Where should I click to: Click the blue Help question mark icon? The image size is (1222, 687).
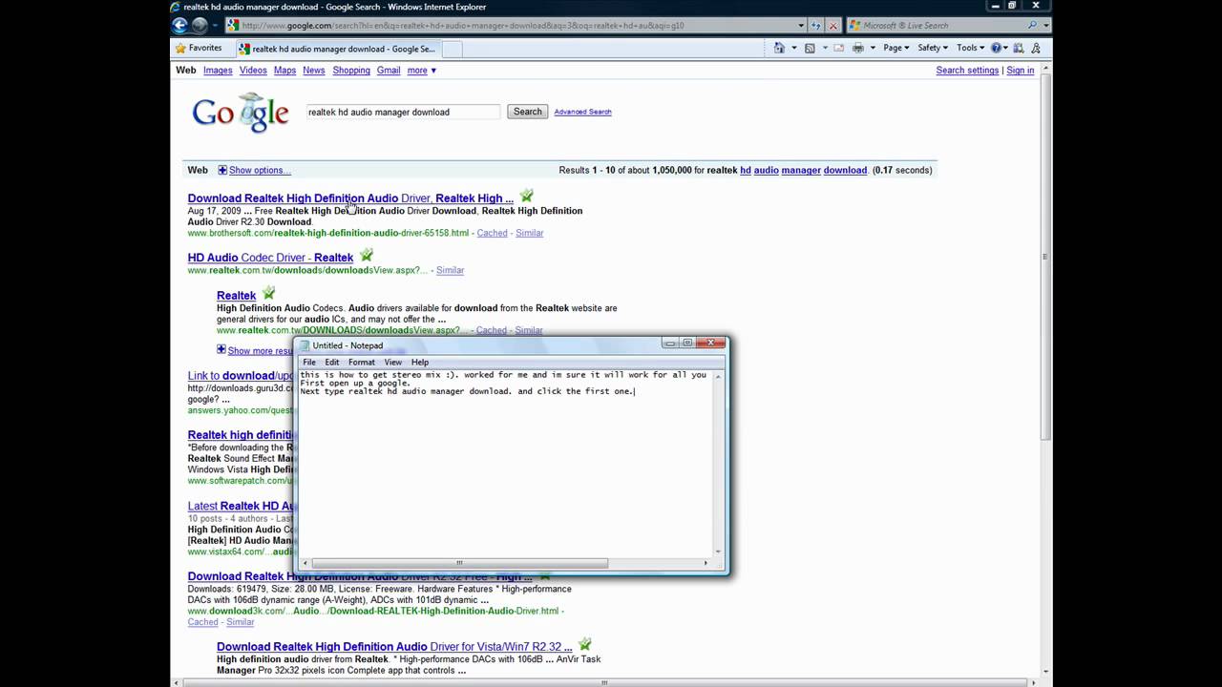click(996, 48)
